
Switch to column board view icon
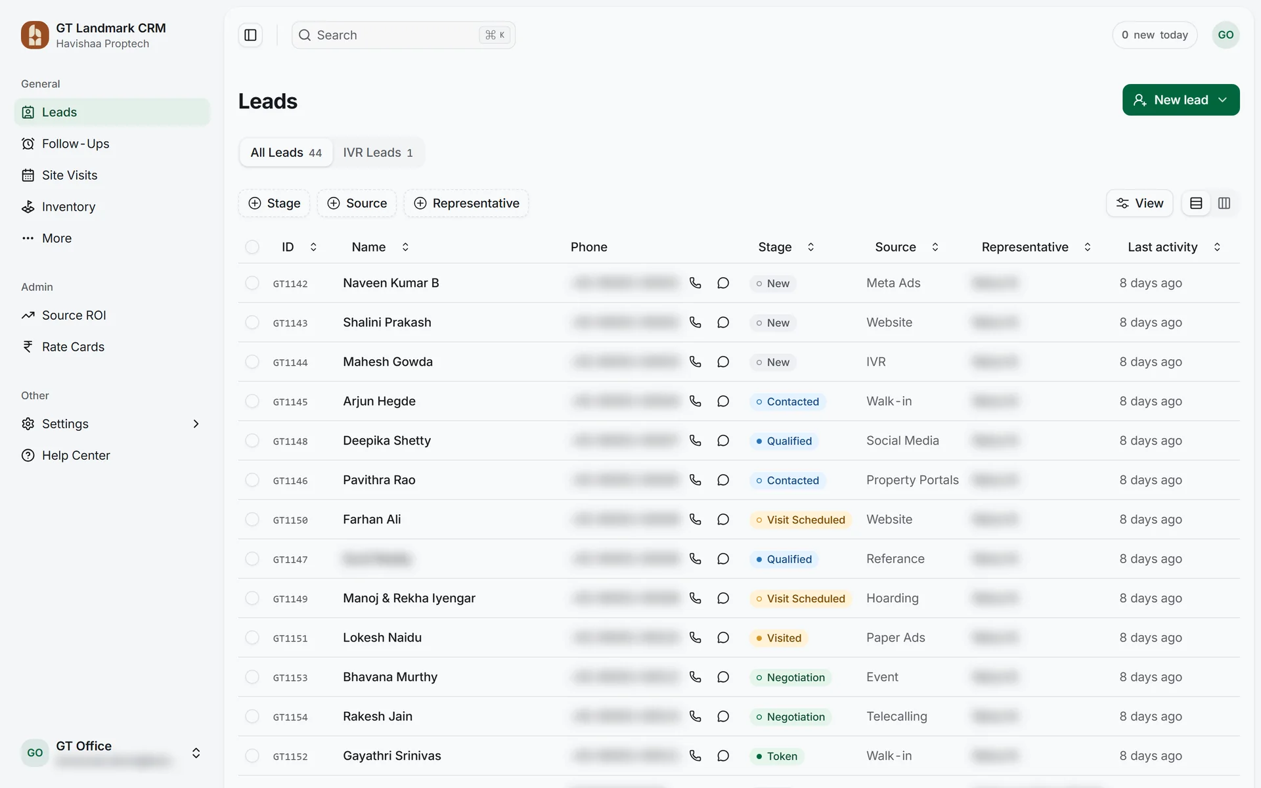point(1224,204)
